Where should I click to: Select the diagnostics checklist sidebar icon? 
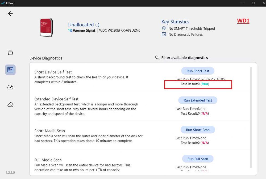pos(10,70)
